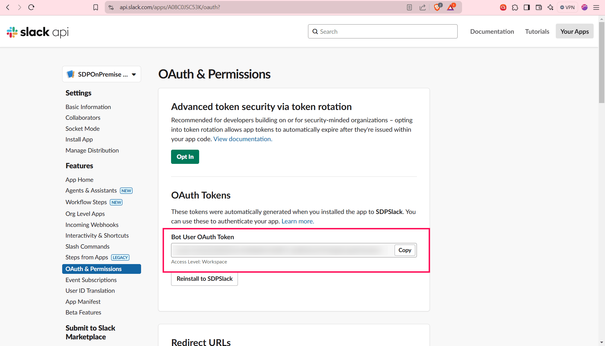Click the browser reload icon
Viewport: 605px width, 346px height.
(31, 7)
